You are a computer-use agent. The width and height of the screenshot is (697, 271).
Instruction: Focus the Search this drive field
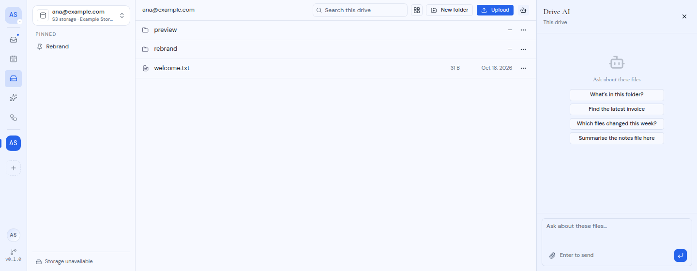click(x=360, y=10)
